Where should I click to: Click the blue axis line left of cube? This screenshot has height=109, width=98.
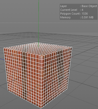pos(2,59)
